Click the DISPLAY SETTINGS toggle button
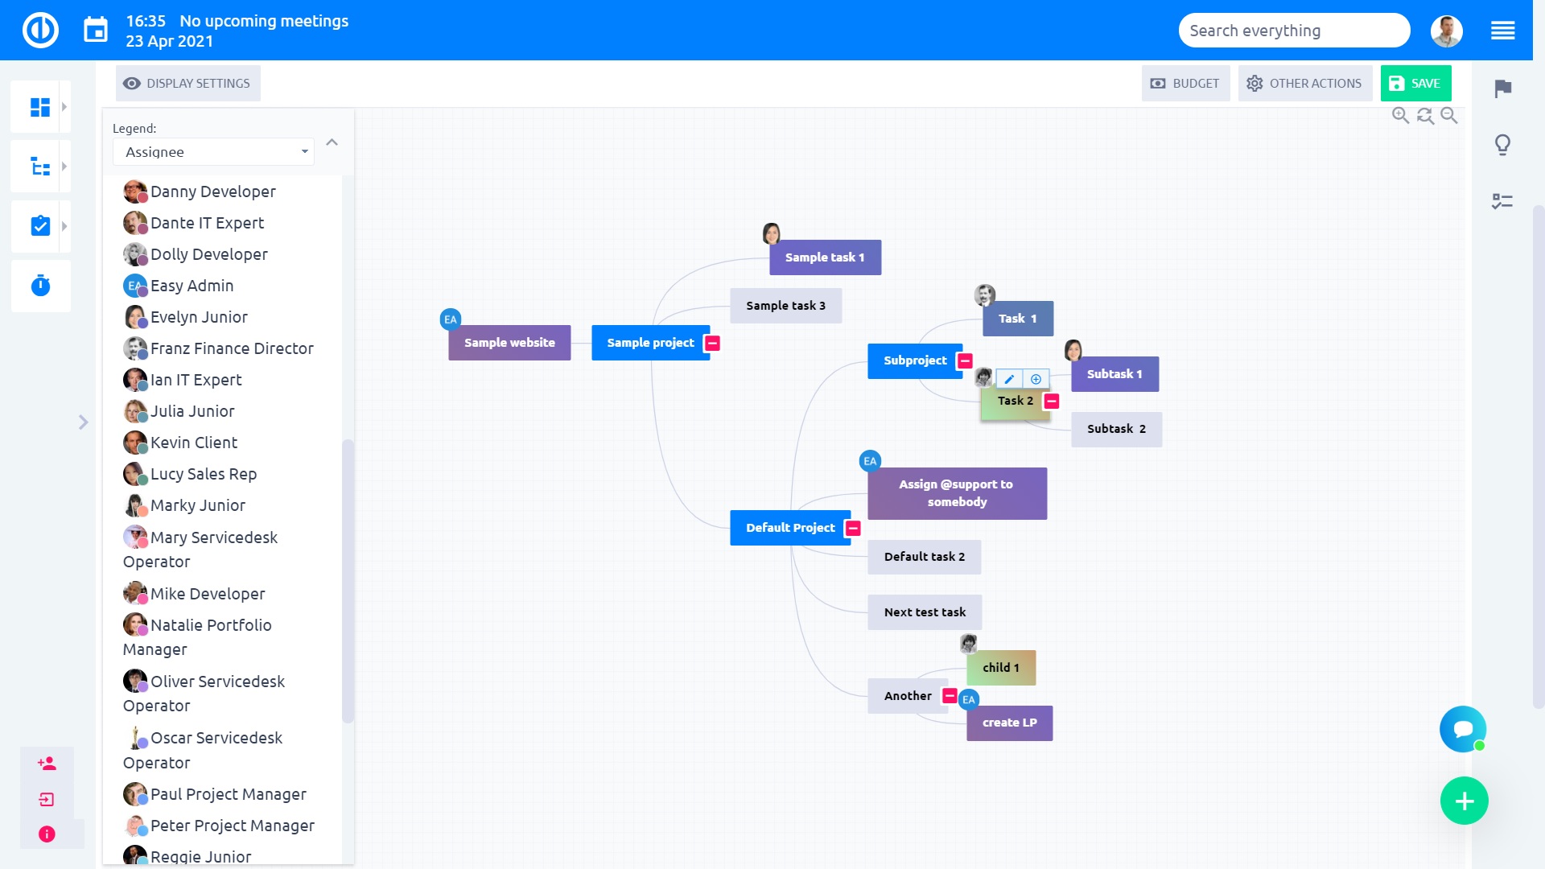 [187, 83]
